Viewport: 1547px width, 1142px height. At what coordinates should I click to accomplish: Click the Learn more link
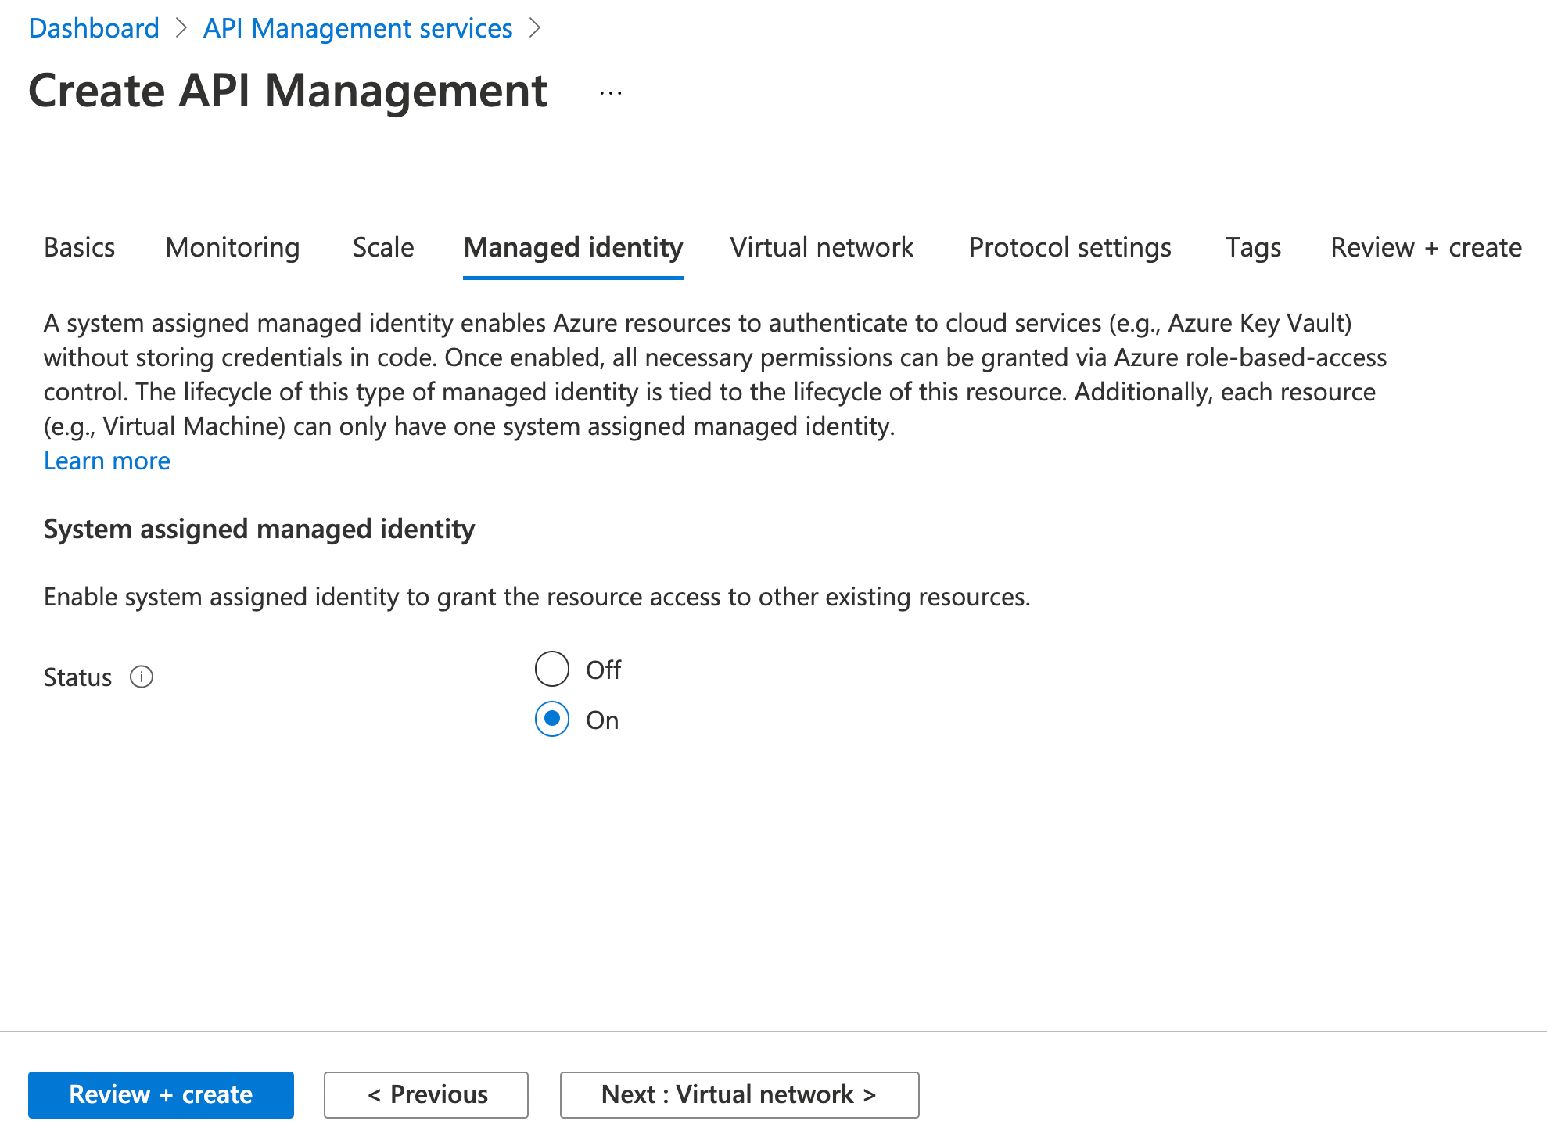click(107, 461)
